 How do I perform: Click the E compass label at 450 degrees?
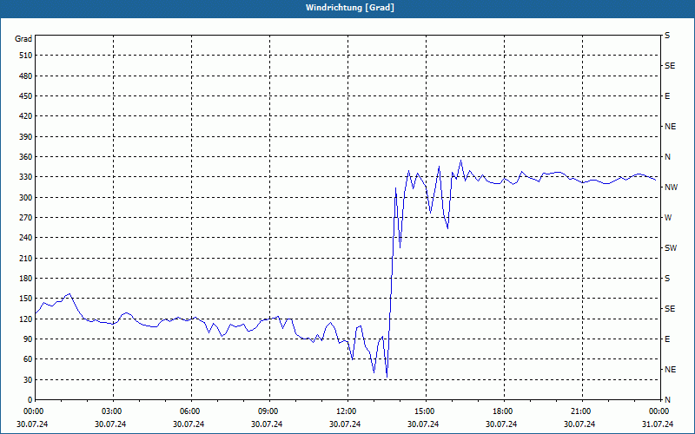(x=667, y=96)
